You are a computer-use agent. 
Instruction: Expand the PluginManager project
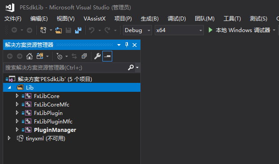tap(17, 130)
